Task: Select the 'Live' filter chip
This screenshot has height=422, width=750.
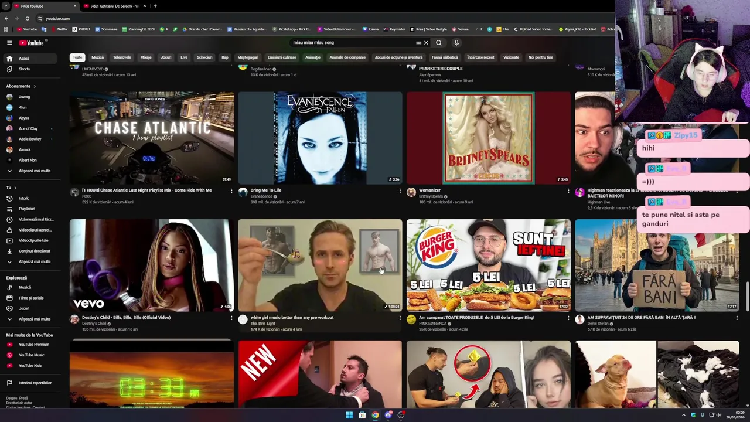Action: 184,57
